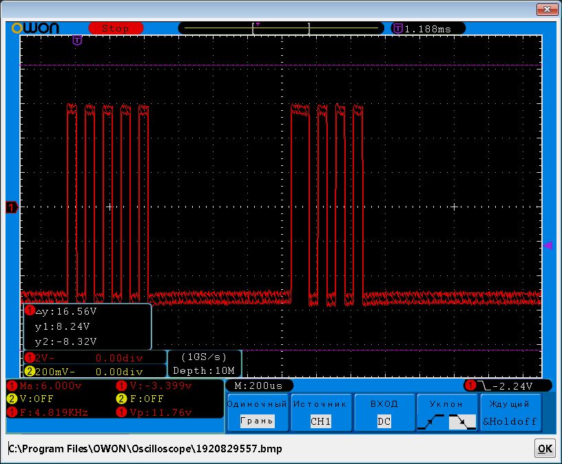
Task: Open the Уклон slope menu
Action: click(446, 404)
